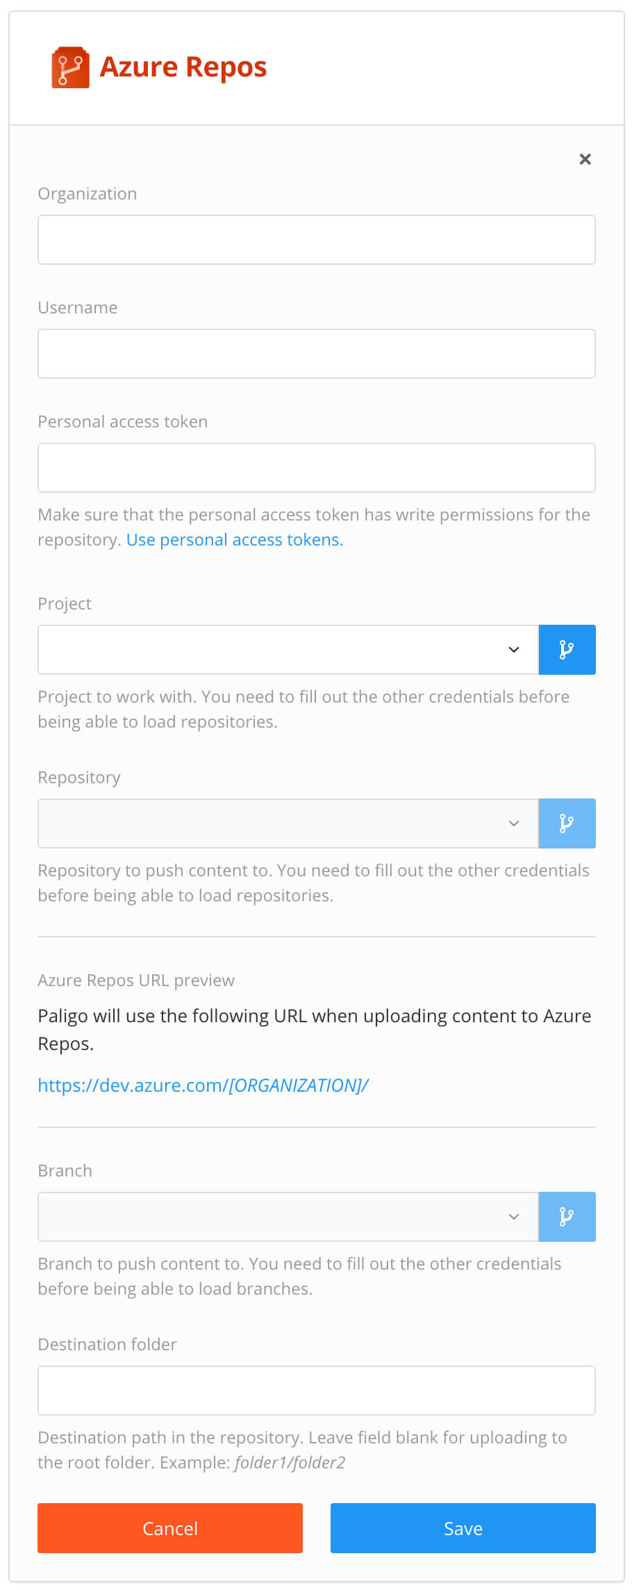Open the Use personal access tokens link
632x1590 pixels.
tap(233, 539)
